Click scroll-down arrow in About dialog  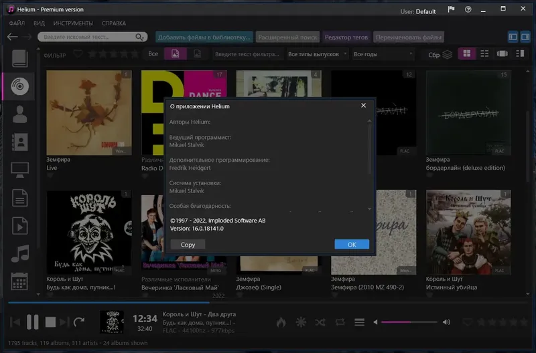click(369, 209)
